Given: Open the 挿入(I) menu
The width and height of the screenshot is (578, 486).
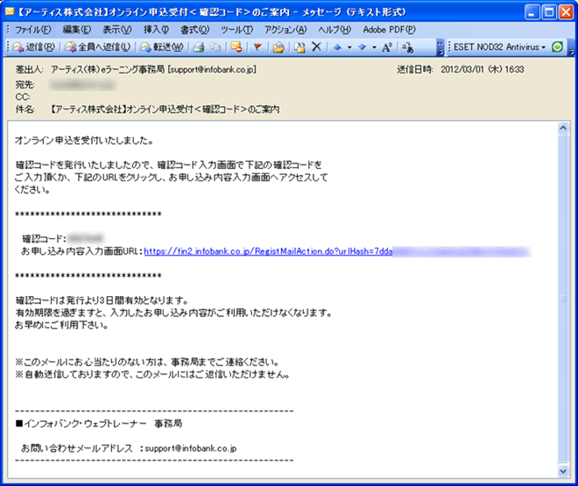Looking at the screenshot, I should pyautogui.click(x=156, y=30).
